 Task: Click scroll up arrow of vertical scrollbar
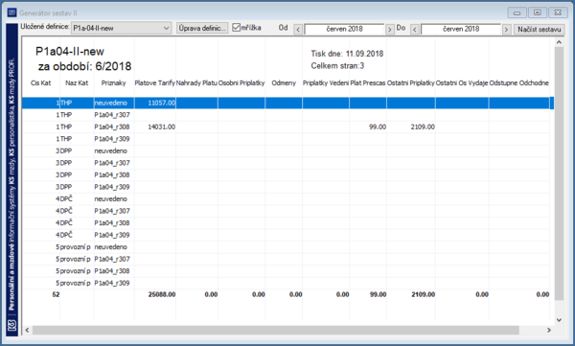coord(559,42)
